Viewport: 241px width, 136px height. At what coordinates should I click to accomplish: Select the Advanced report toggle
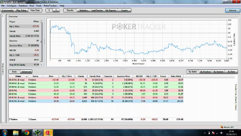click(26, 72)
